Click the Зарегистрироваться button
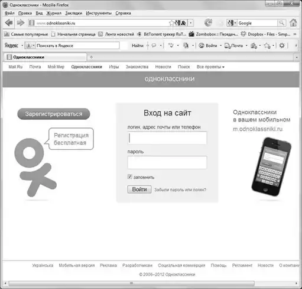 (x=54, y=114)
